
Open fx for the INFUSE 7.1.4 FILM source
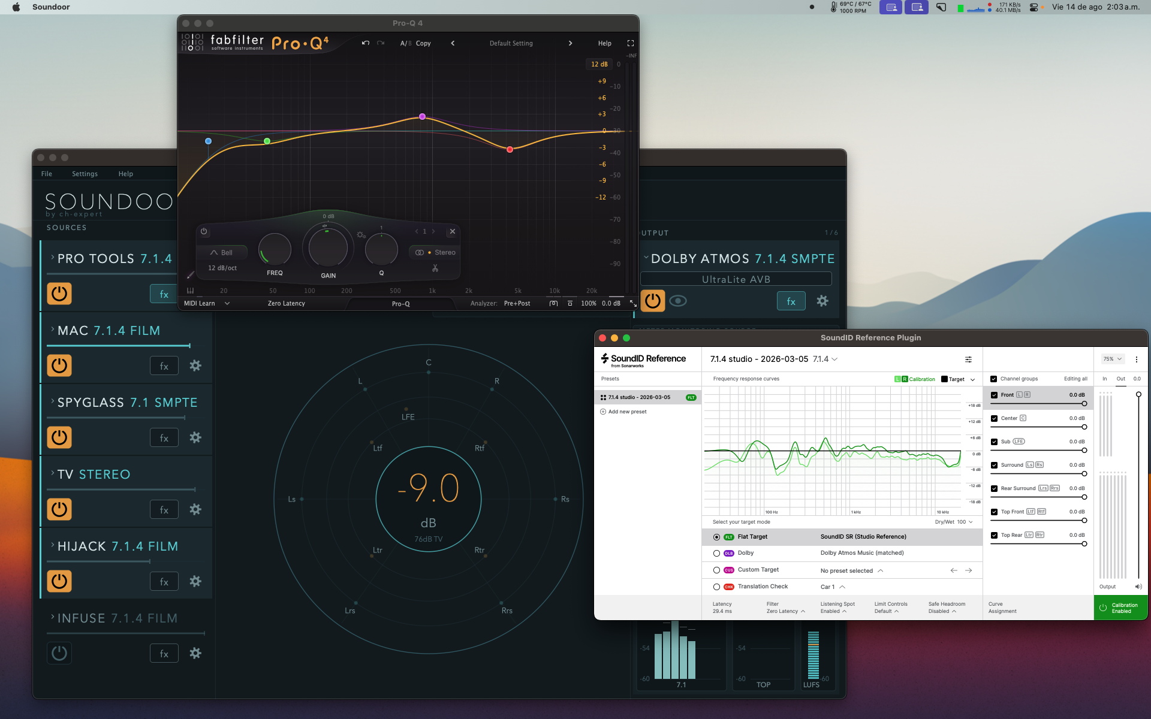164,654
